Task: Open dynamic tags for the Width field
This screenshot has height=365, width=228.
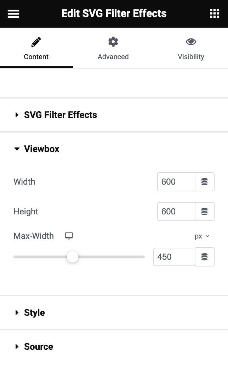Action: (205, 182)
